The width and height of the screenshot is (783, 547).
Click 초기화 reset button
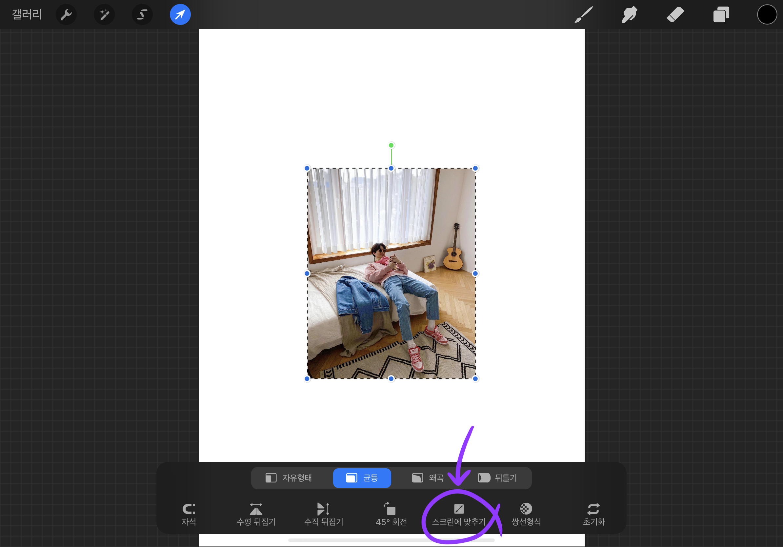594,514
